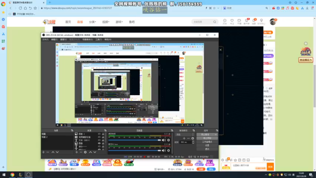Remove the selected source with the minus icon
Screen dimensions: 316x178
(x=81, y=152)
